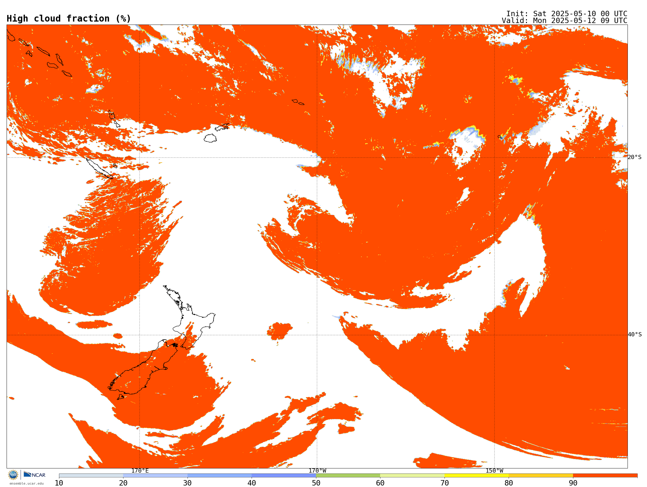Click the colorbar tick label 40
Screen dimensions: 647x487
pos(252,483)
